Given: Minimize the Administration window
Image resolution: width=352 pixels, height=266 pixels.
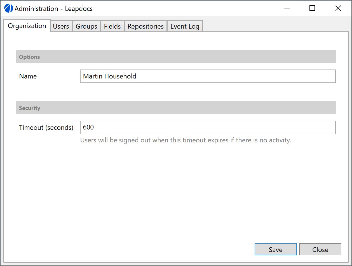Looking at the screenshot, I should 287,8.
